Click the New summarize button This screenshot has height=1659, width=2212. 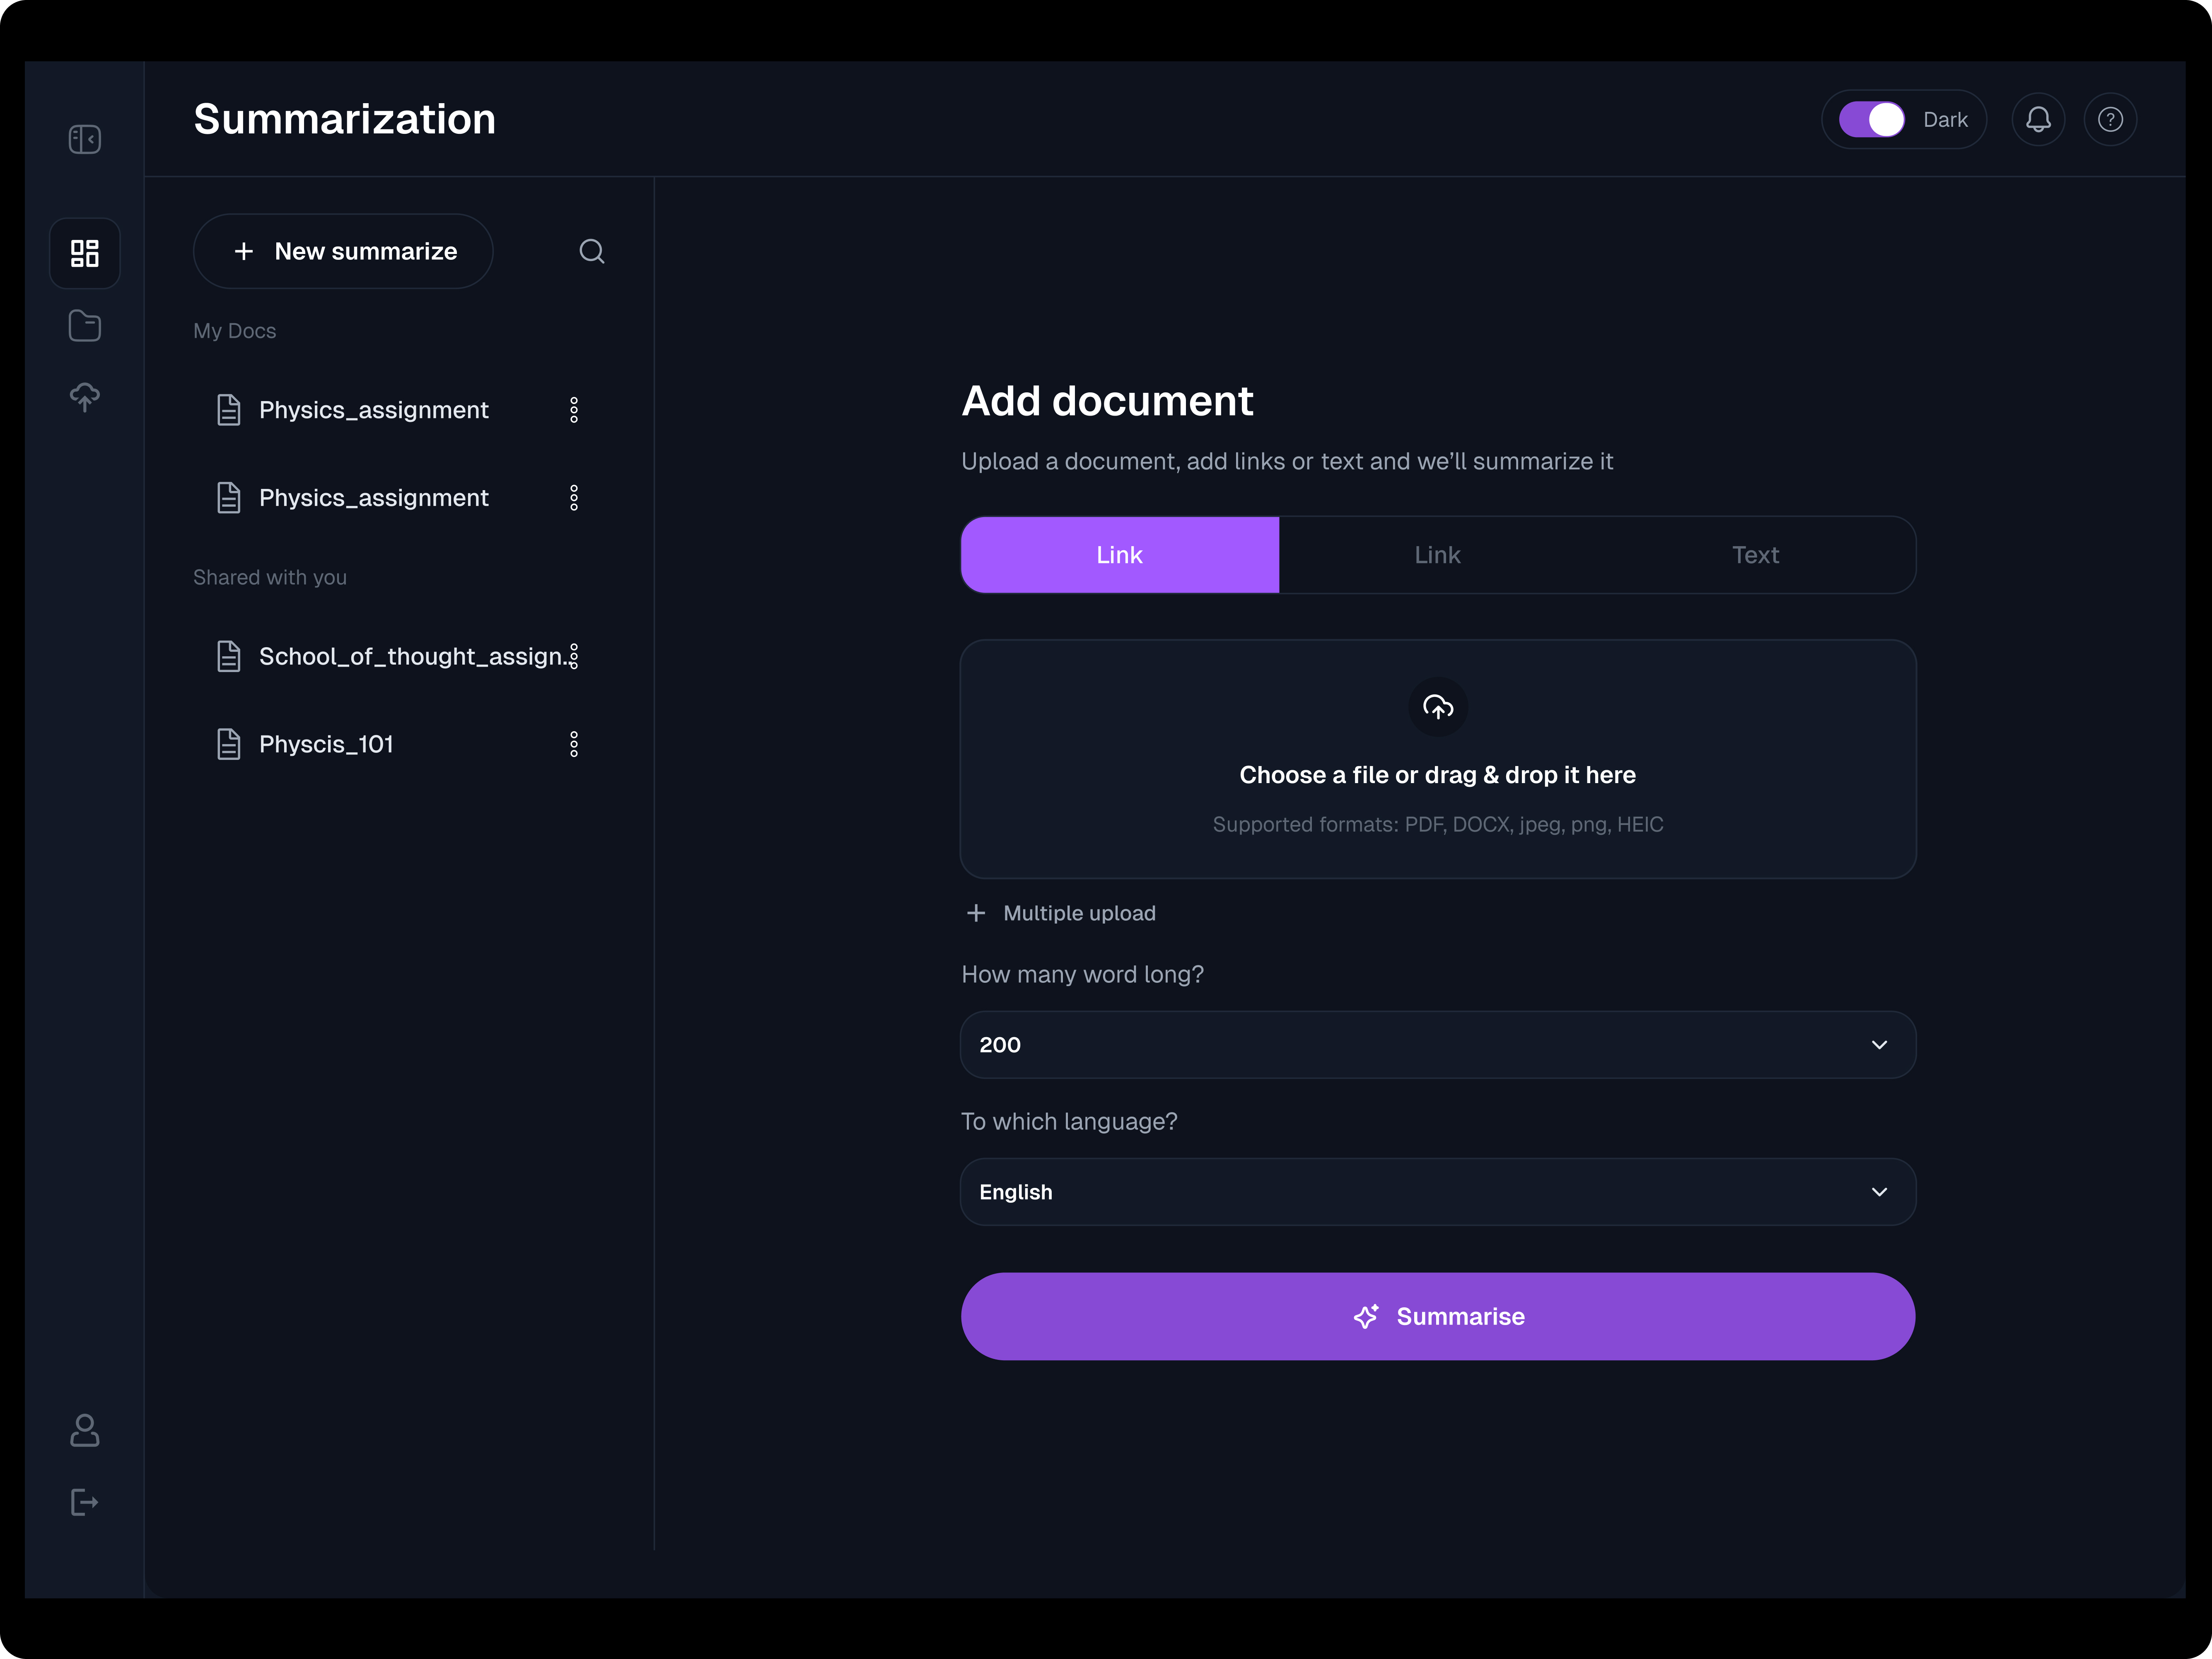tap(343, 251)
